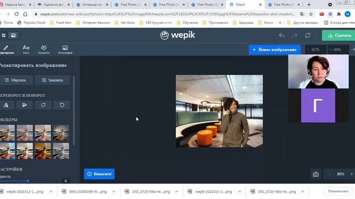Click the red extension icon in the toolbar

coord(322,14)
